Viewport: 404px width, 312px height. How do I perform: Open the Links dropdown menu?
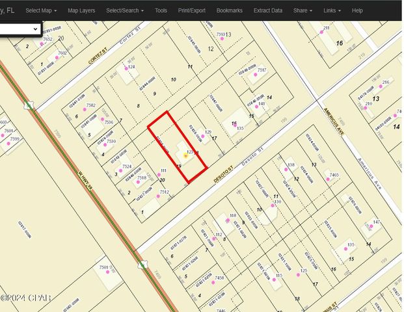[332, 10]
